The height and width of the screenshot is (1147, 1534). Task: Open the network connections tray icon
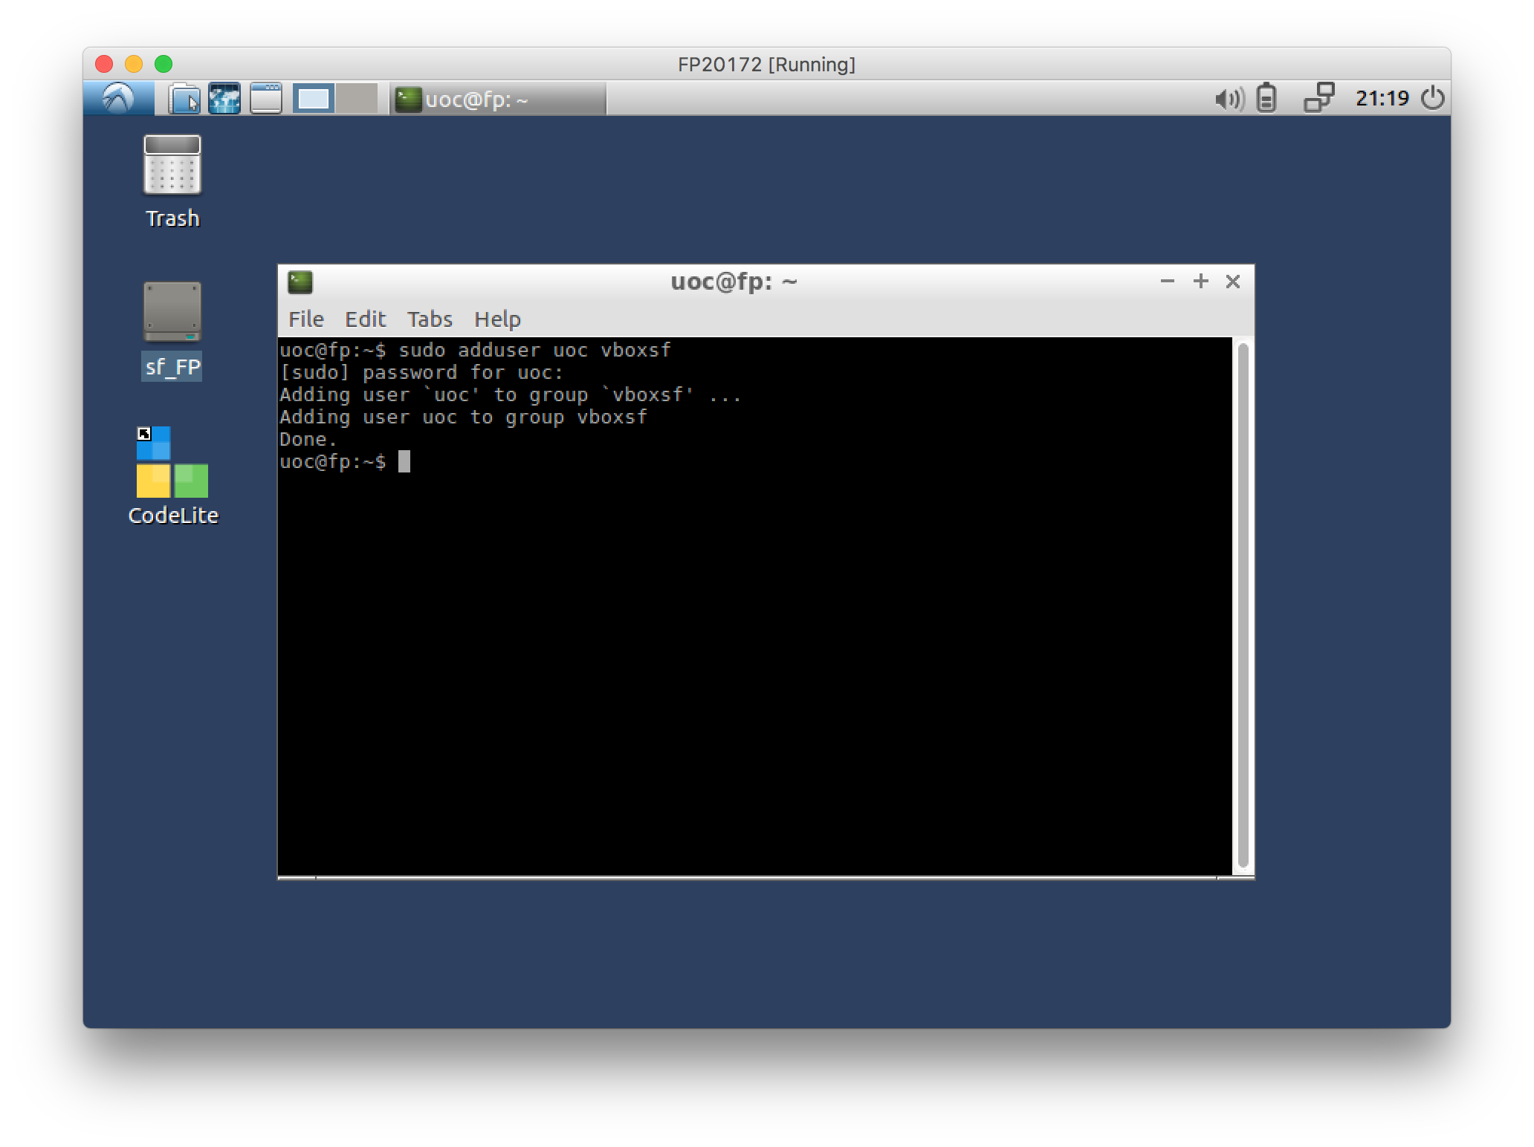pos(1318,98)
